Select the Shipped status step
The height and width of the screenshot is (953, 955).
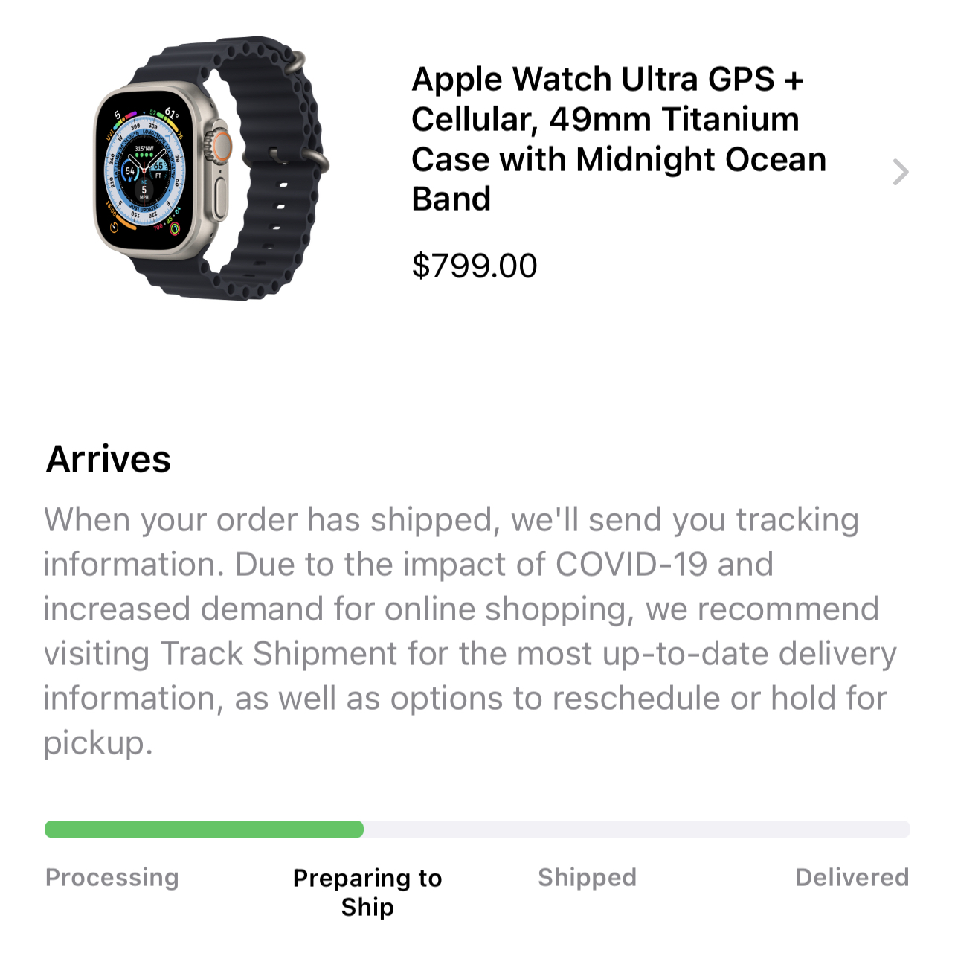coord(587,878)
